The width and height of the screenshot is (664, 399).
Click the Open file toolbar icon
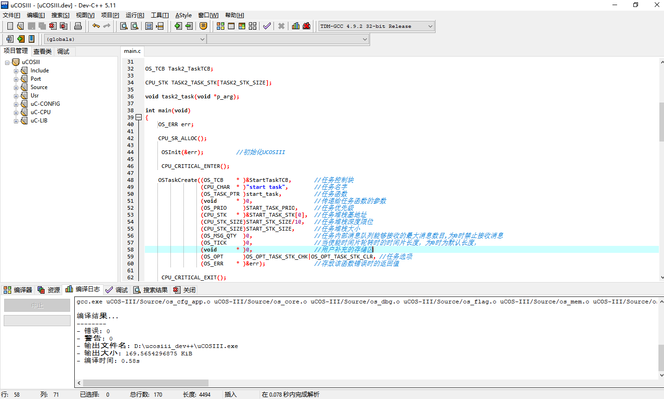pos(20,26)
